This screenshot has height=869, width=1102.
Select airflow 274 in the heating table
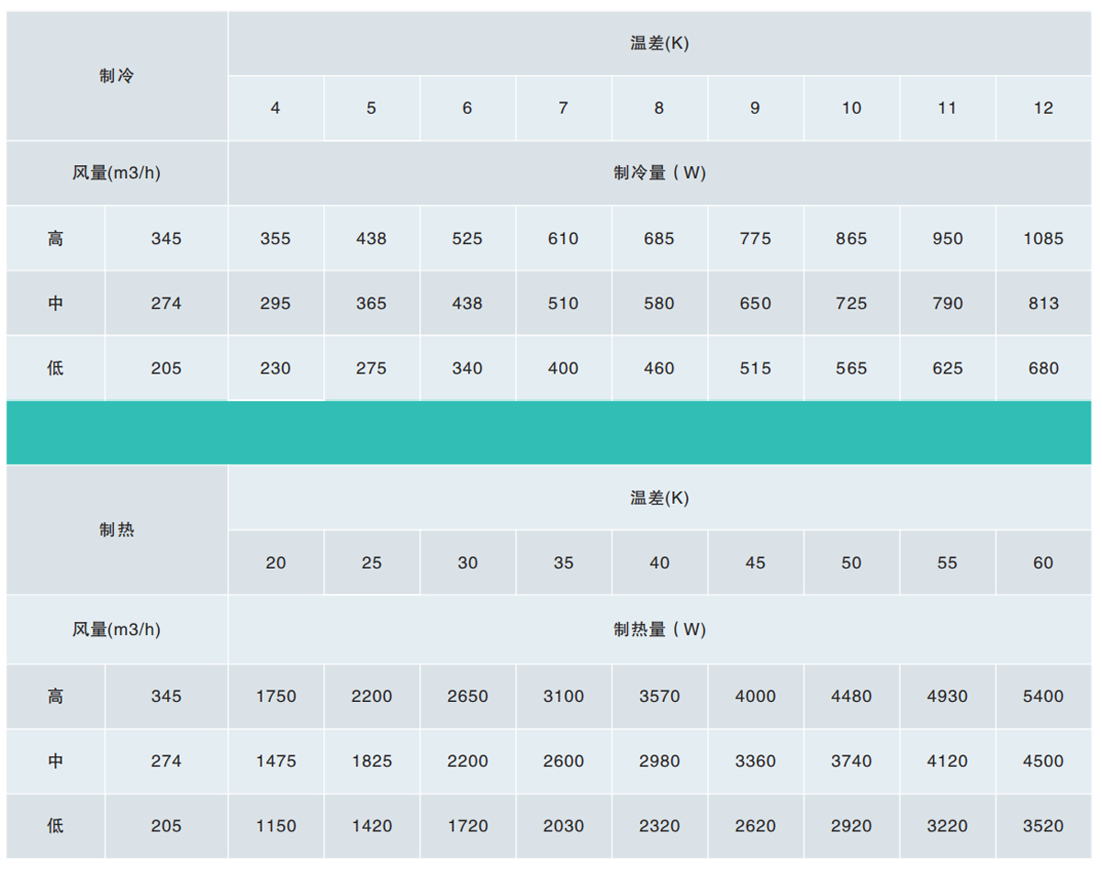point(166,761)
